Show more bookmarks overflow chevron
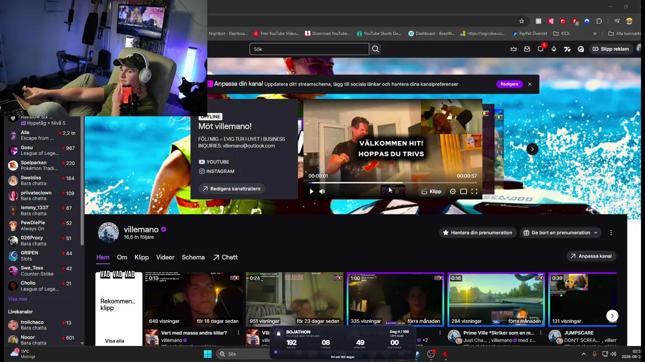Screen dimensions: 645x362 pyautogui.click(x=595, y=34)
